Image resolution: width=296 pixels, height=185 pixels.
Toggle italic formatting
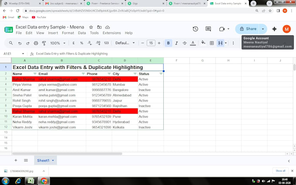pos(176,43)
